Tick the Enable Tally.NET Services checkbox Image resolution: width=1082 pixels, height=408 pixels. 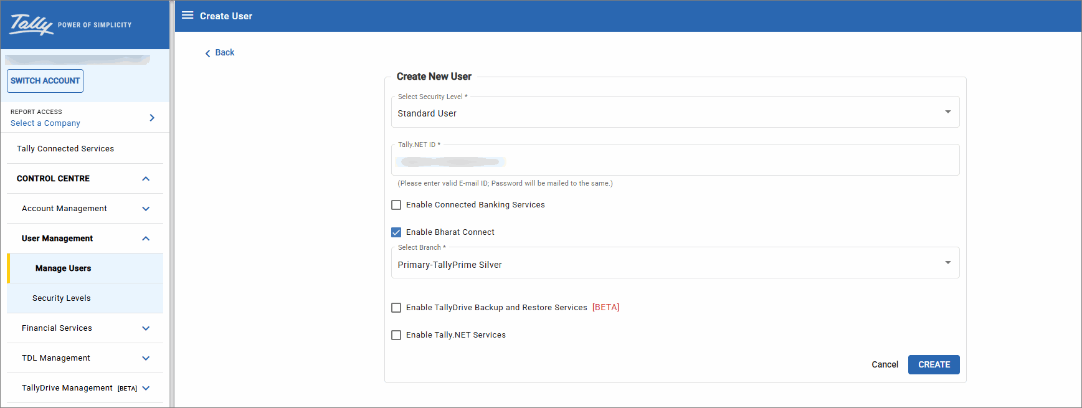click(396, 335)
